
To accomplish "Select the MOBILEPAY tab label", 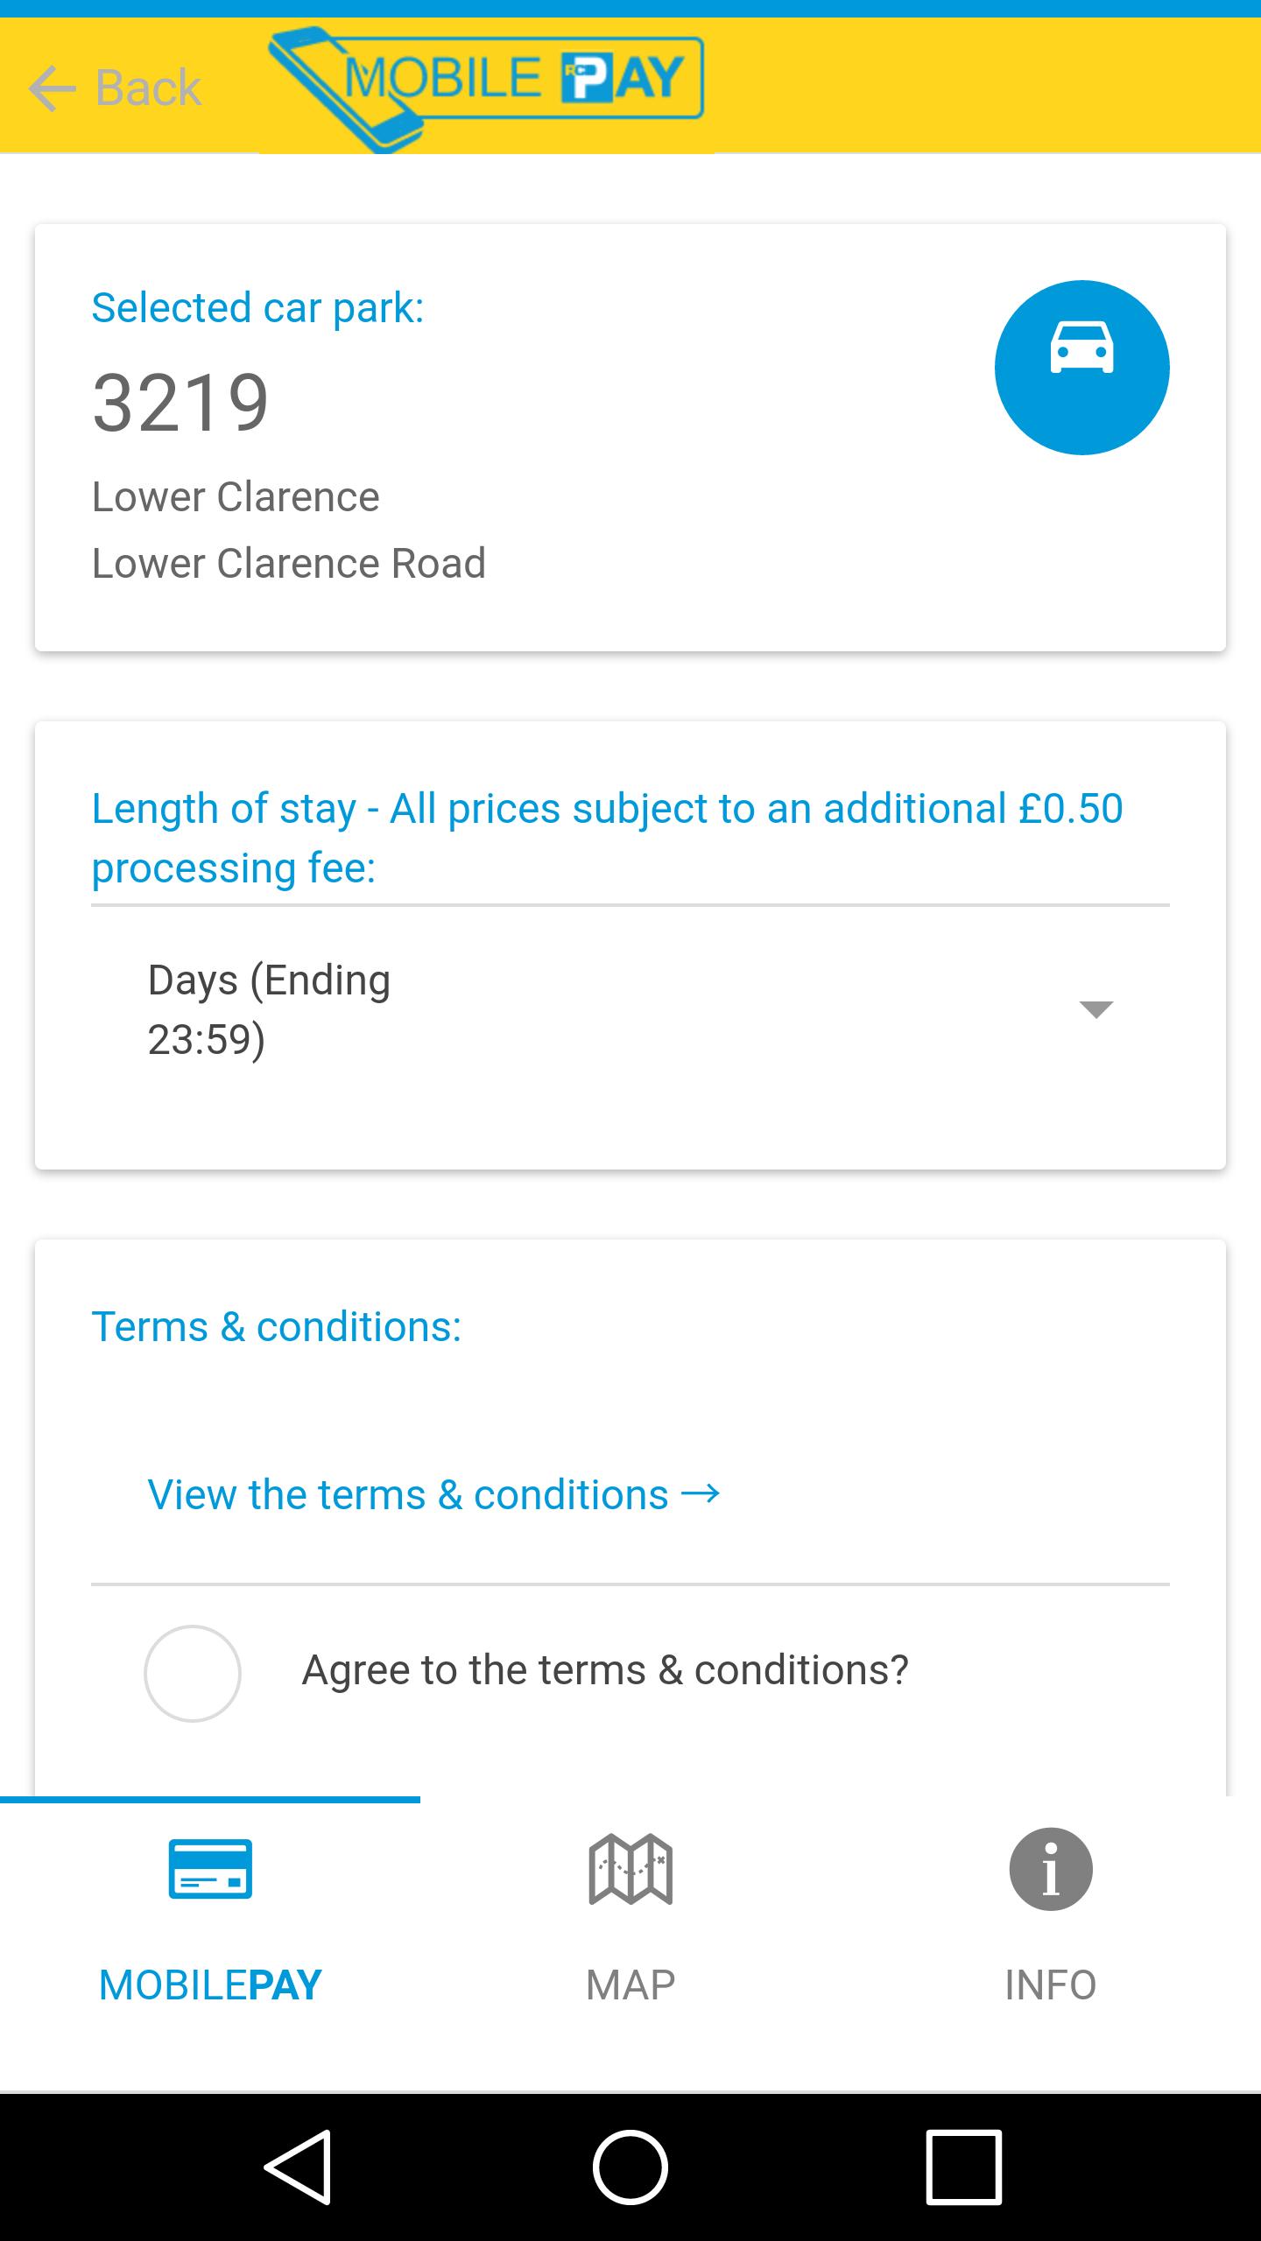I will (x=210, y=1985).
